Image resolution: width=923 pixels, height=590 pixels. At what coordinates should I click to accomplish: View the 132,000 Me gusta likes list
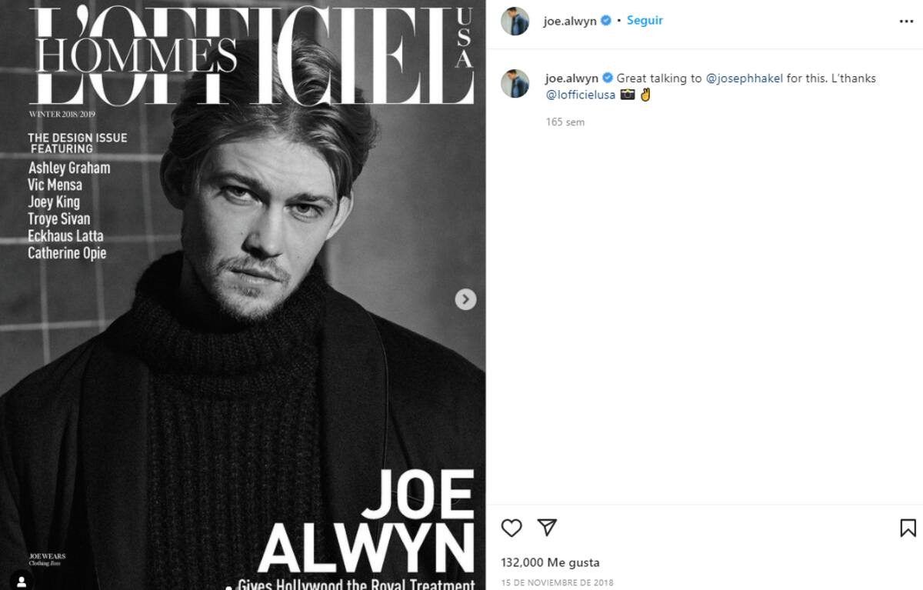tap(550, 562)
